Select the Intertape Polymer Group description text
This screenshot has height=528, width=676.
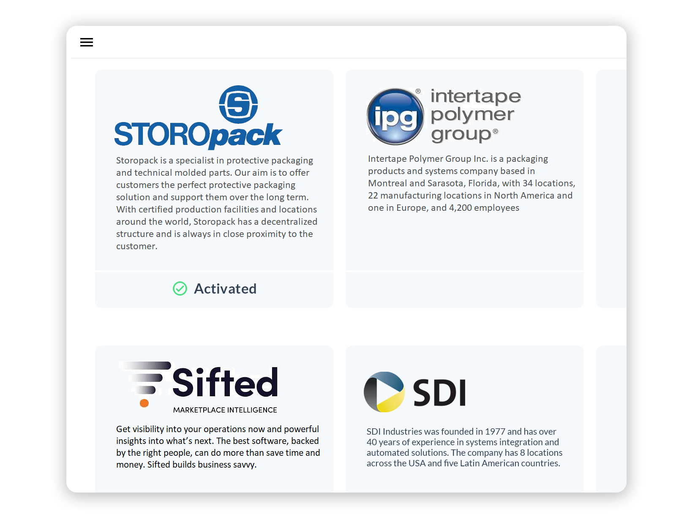coord(471,183)
